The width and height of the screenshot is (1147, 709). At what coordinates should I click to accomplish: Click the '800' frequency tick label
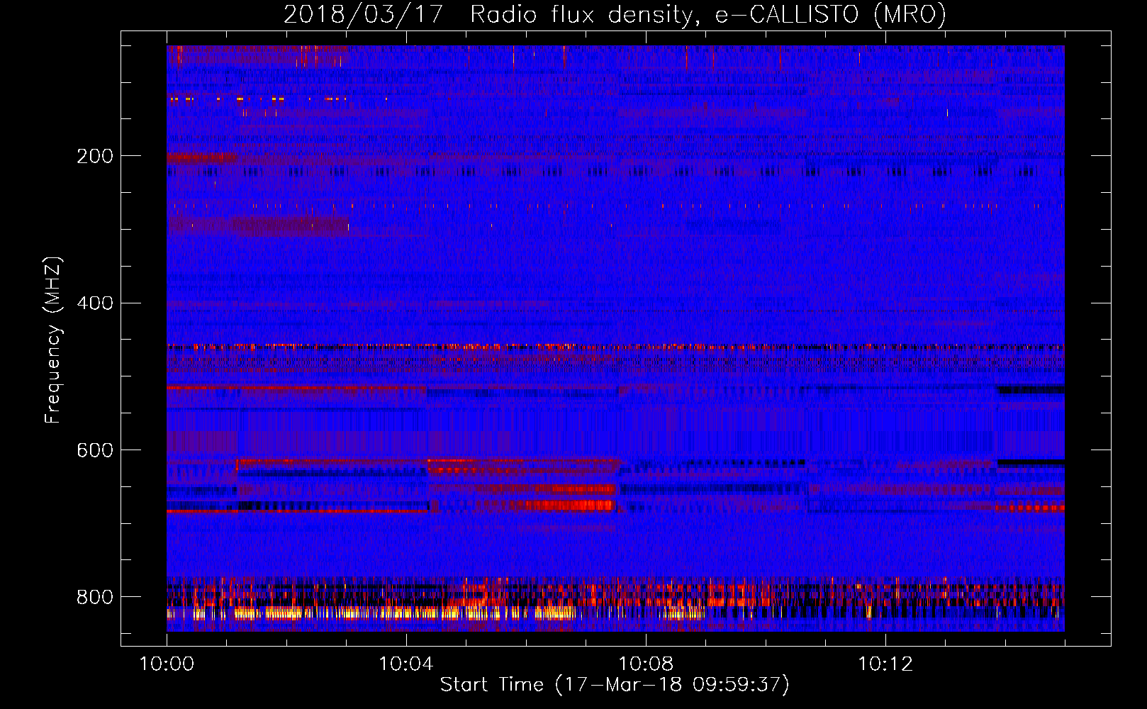(x=94, y=597)
